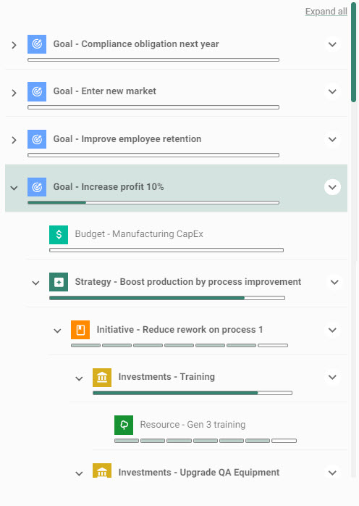Open options dropdown for Investments - Training

(x=332, y=377)
